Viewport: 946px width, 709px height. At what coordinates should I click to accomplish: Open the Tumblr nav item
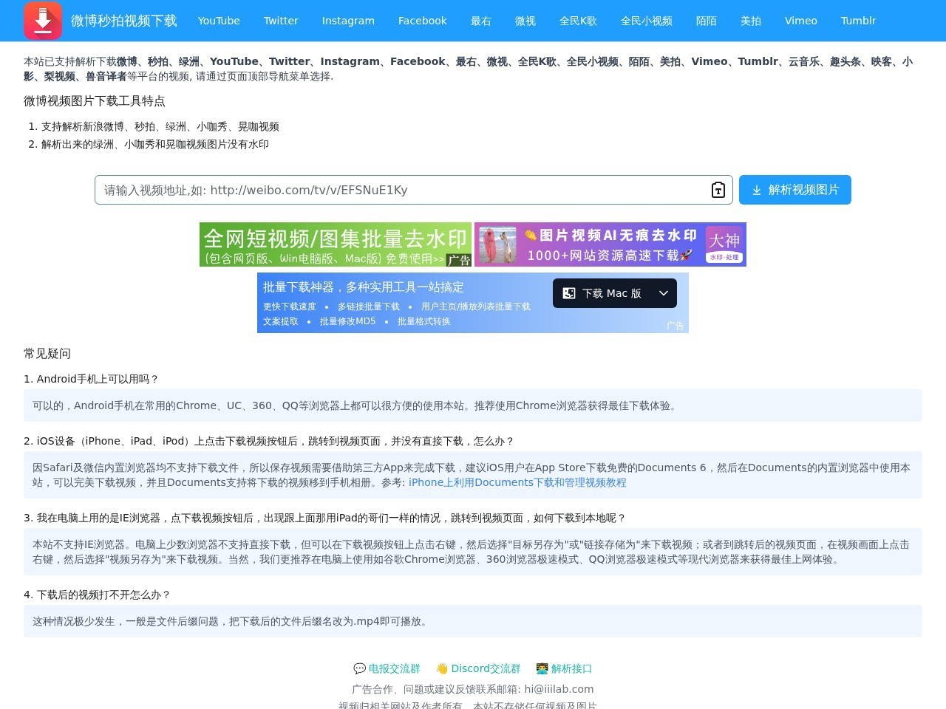pyautogui.click(x=858, y=21)
